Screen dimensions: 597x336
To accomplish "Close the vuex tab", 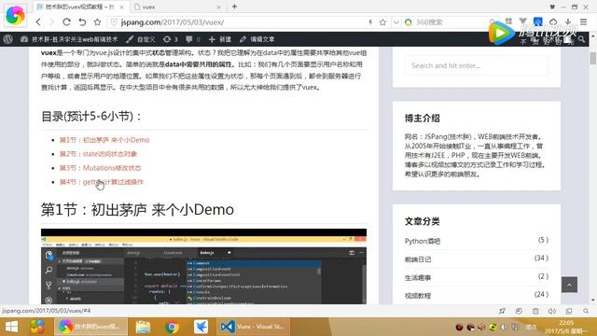I will [x=218, y=7].
